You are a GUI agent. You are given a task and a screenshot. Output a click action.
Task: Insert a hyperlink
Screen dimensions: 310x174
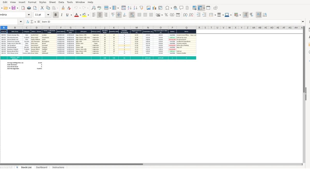tap(175, 8)
